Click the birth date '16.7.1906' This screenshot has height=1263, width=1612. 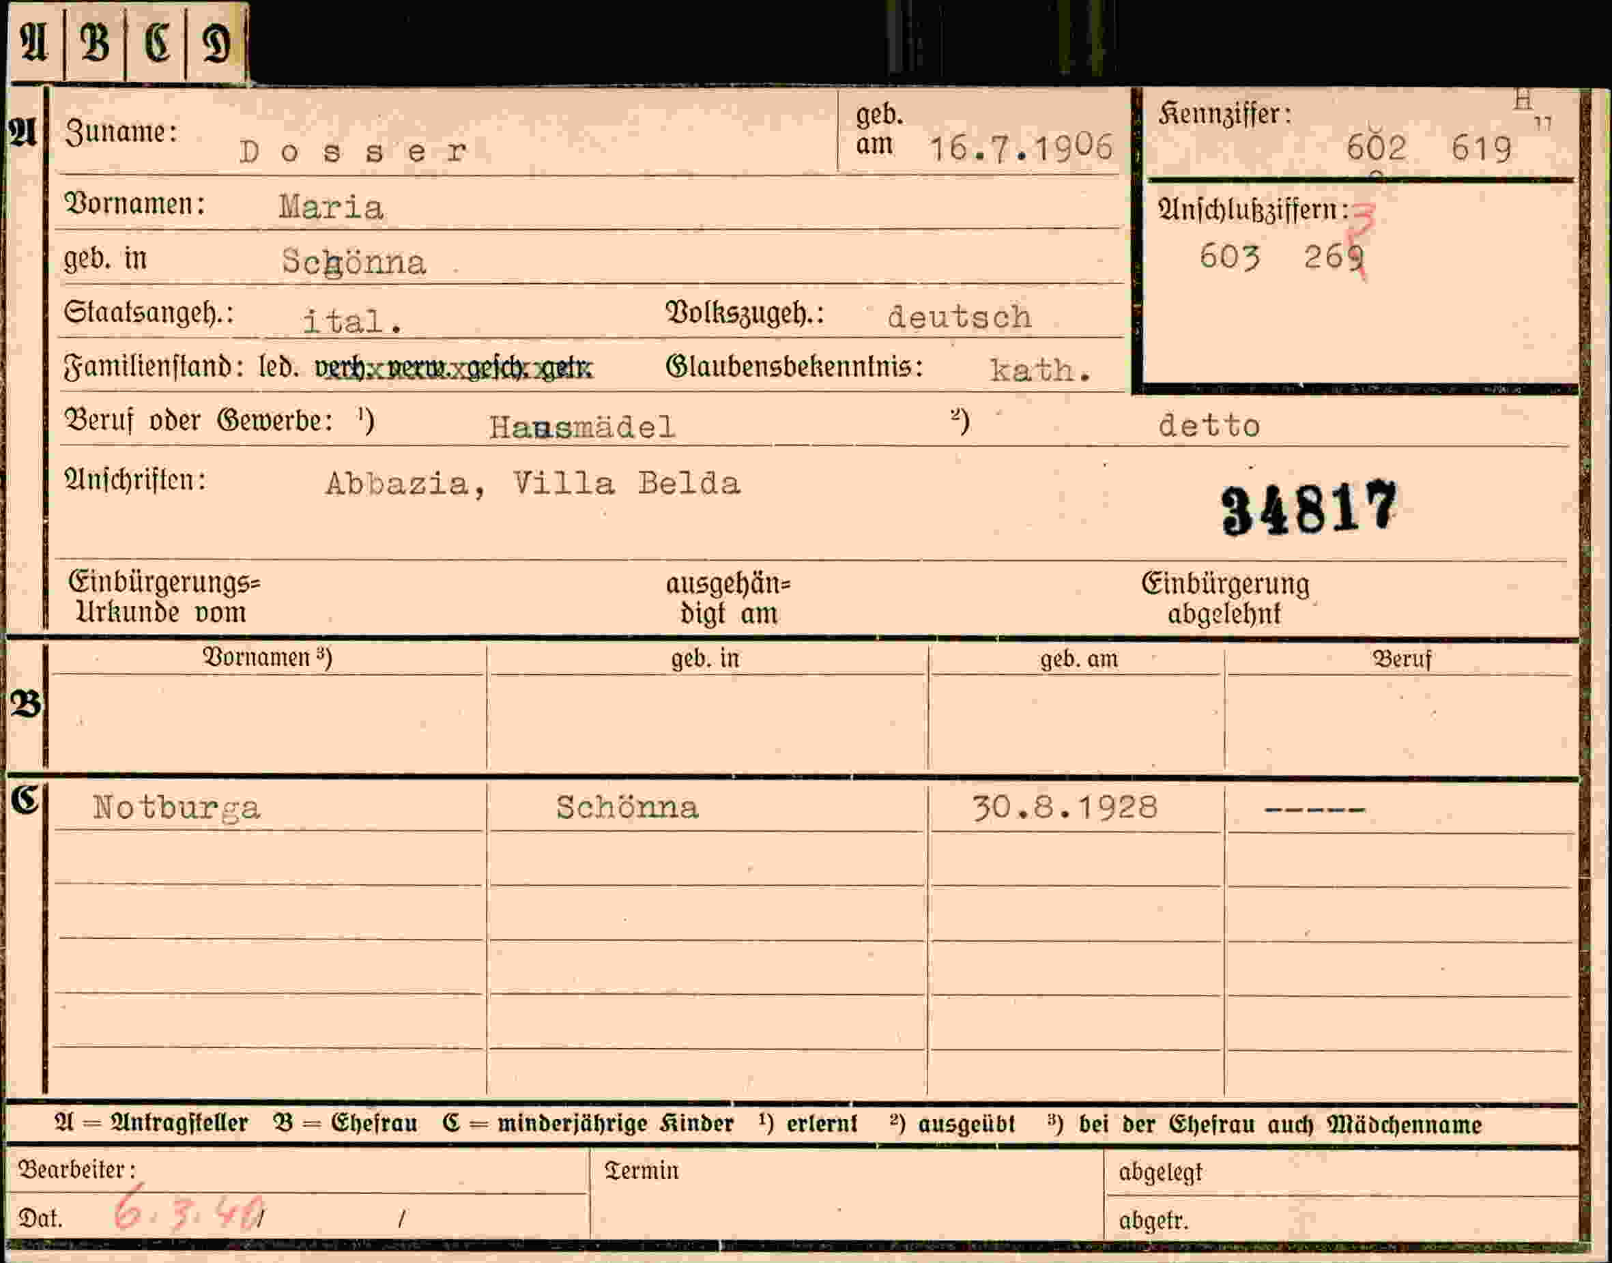pyautogui.click(x=1020, y=148)
